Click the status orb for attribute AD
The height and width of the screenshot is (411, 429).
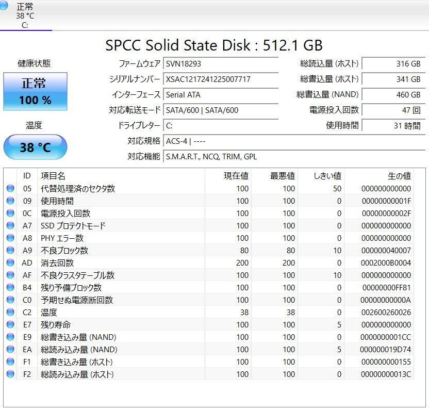tap(10, 262)
